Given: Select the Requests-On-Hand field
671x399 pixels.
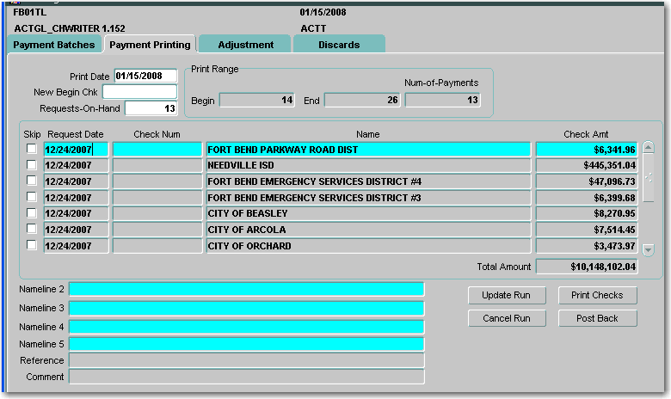Looking at the screenshot, I should pyautogui.click(x=151, y=108).
